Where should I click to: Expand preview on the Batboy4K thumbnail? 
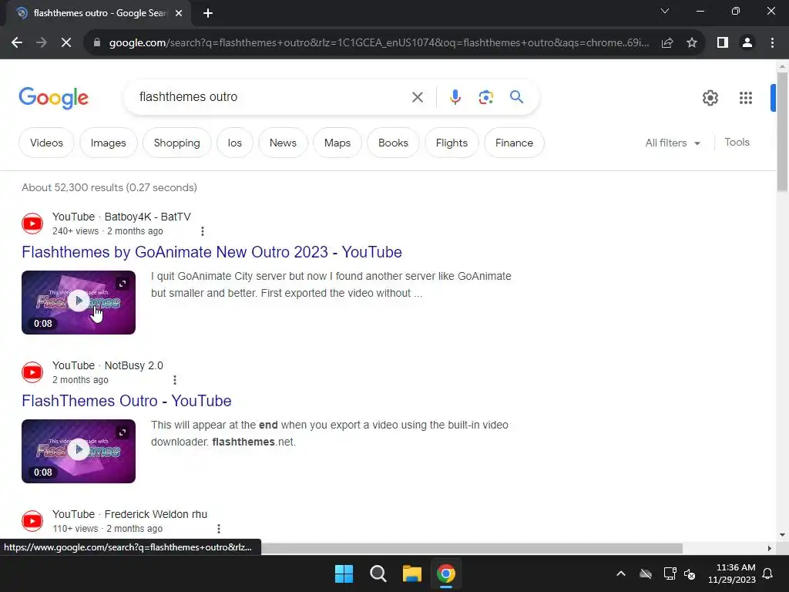point(123,284)
